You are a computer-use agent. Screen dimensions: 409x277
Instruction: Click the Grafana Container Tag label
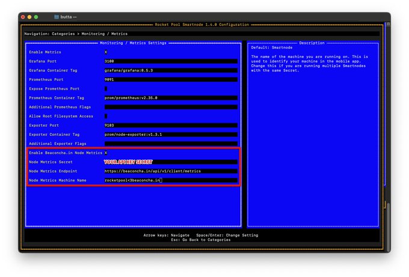[x=53, y=70]
